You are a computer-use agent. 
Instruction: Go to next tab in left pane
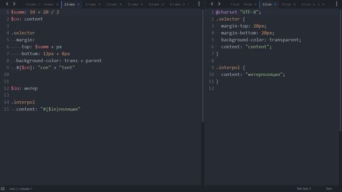click(x=14, y=4)
